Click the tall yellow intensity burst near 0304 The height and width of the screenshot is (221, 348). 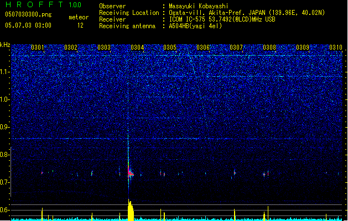click(x=131, y=210)
